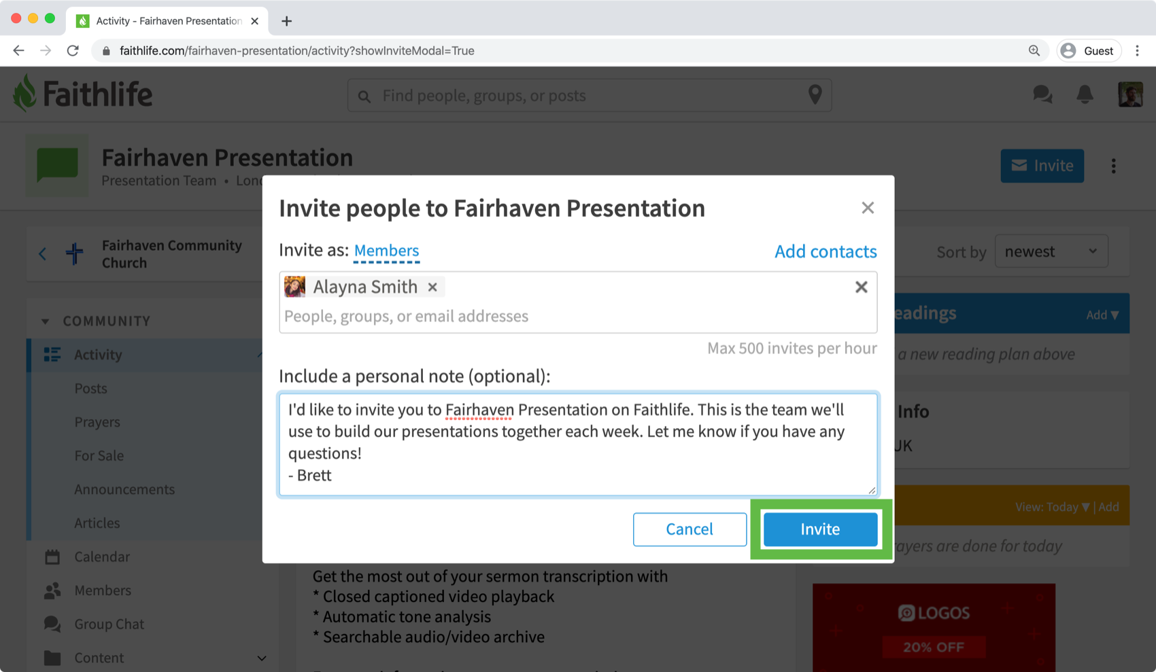The height and width of the screenshot is (672, 1156).
Task: Go back with Fairhaven Community Church chevron
Action: point(43,254)
